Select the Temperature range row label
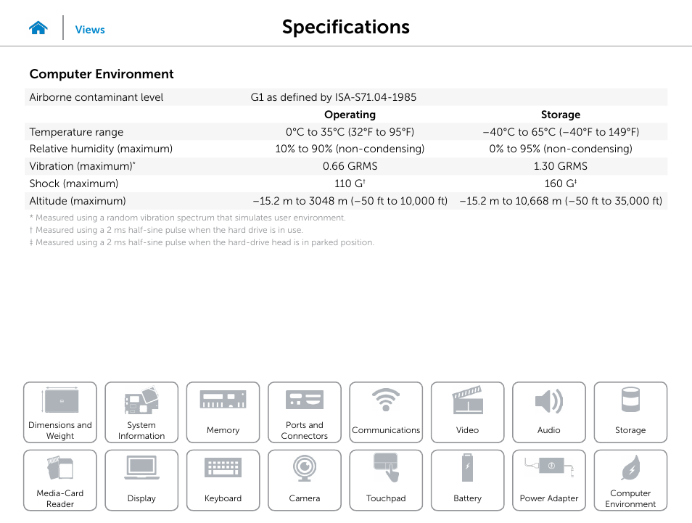This screenshot has width=692, height=523. coord(76,132)
